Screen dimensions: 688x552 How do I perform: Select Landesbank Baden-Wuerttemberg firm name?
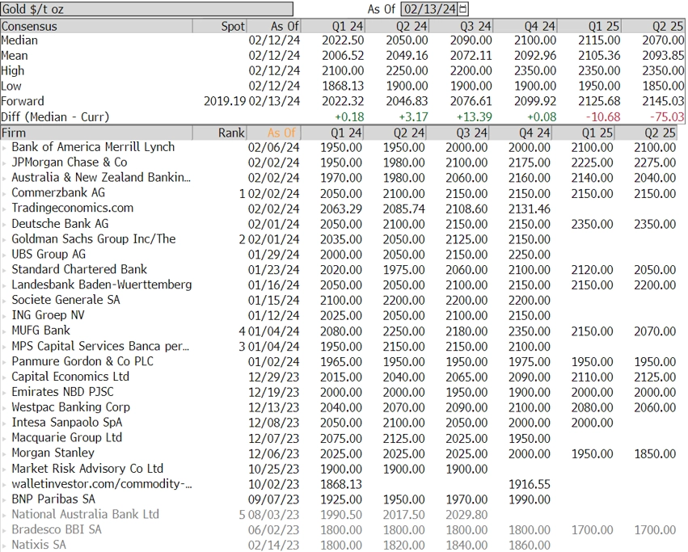point(101,284)
